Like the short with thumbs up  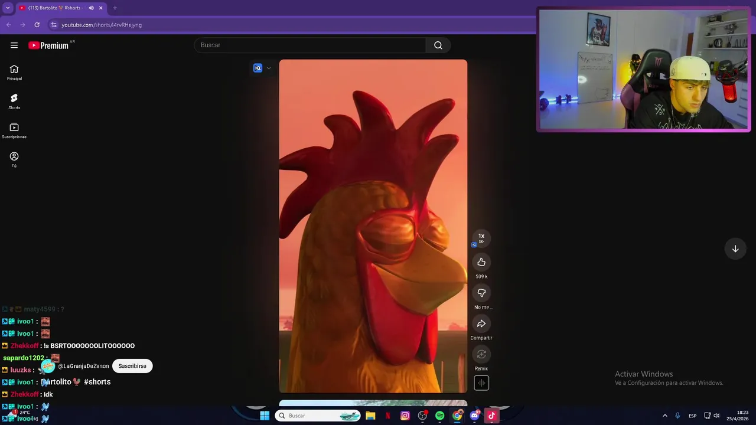[481, 262]
